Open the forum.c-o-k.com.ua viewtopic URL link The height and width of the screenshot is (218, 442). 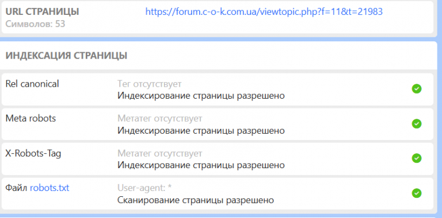264,11
